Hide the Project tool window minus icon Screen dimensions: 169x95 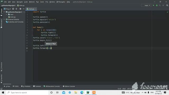click(24, 9)
